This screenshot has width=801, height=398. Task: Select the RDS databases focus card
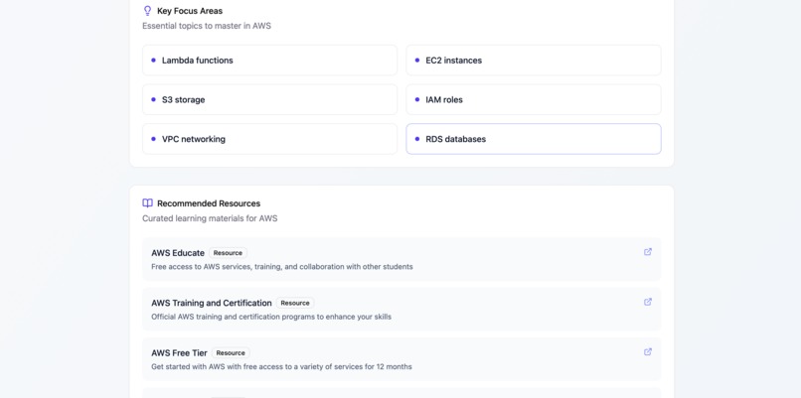click(534, 139)
